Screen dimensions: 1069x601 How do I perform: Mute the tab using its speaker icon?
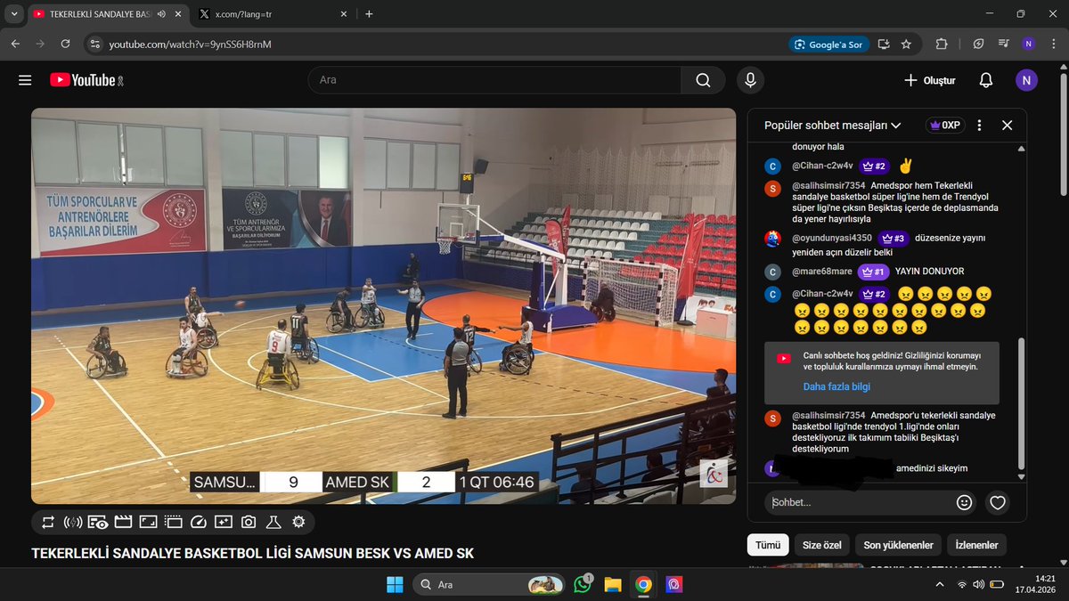[x=162, y=14]
